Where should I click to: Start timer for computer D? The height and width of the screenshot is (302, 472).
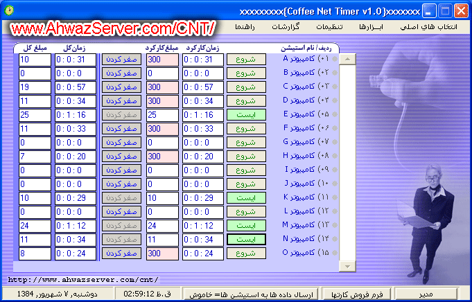[246, 101]
